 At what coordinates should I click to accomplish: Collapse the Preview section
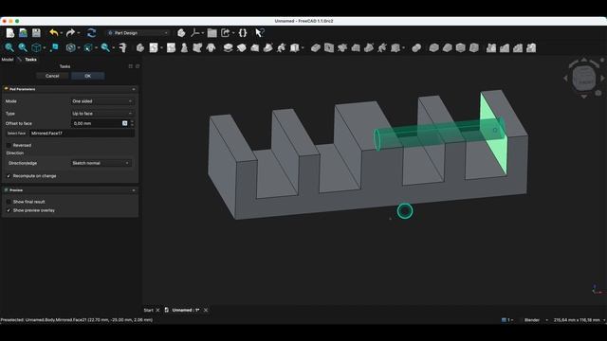[134, 190]
